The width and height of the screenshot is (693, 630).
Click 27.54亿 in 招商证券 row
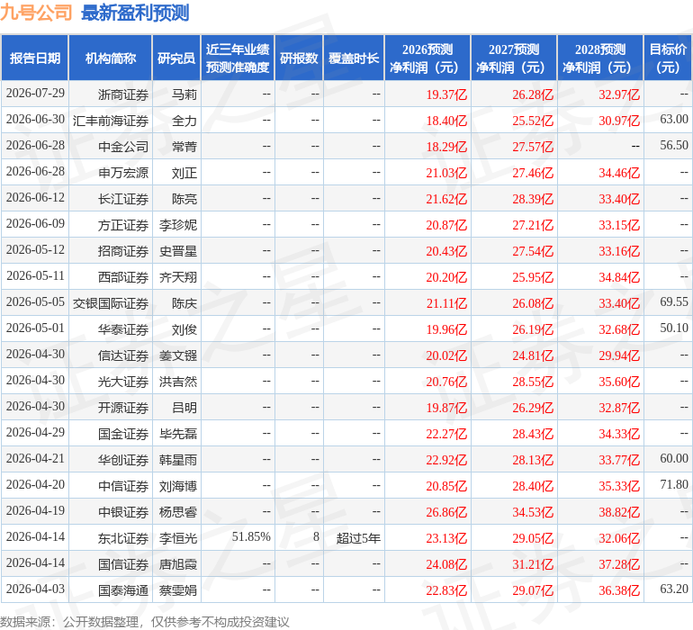point(533,251)
